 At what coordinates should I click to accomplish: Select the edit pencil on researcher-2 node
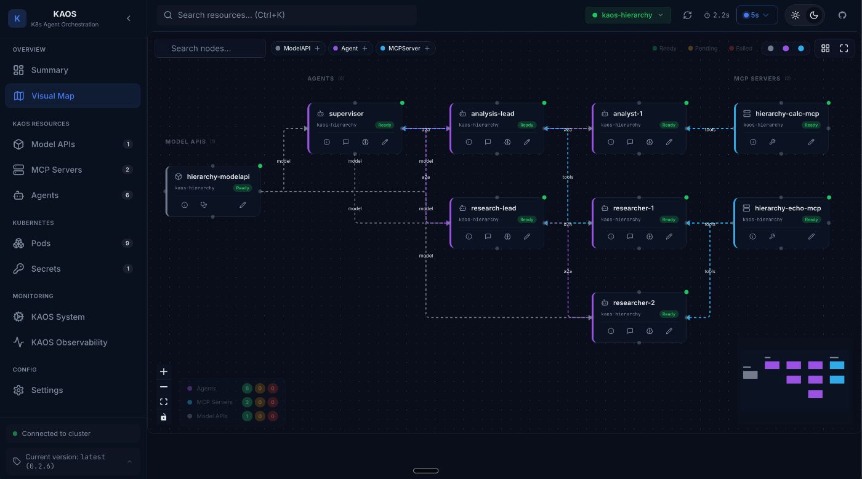pos(669,331)
